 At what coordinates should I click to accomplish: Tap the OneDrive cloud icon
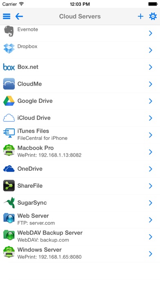pyautogui.click(x=9, y=169)
